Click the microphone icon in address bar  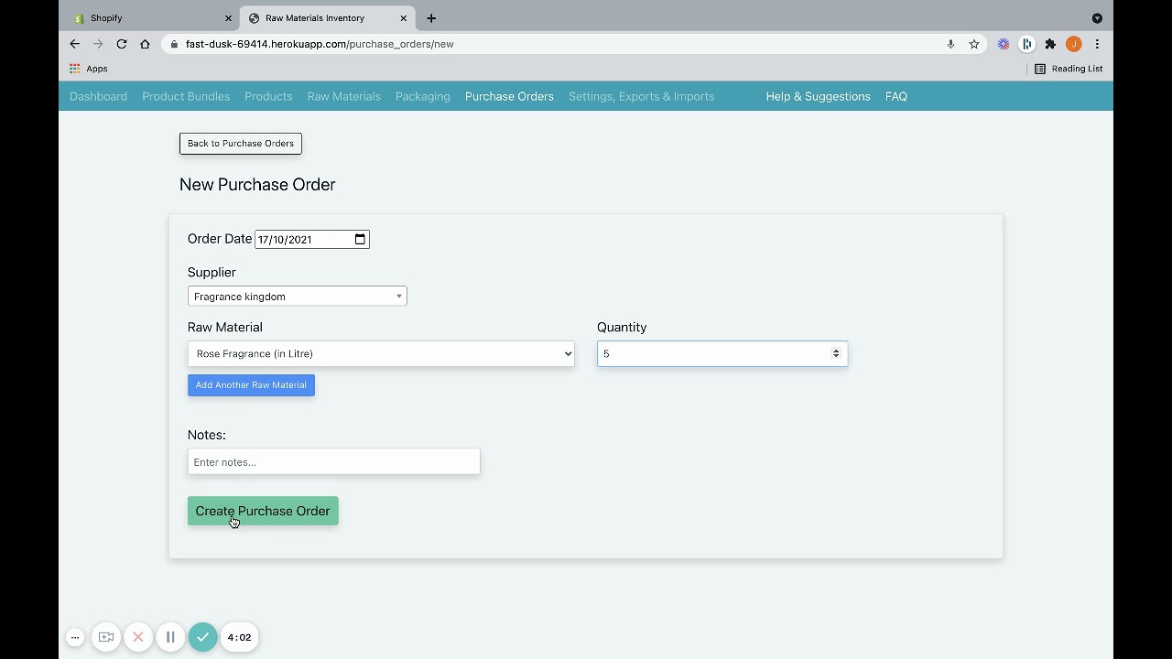click(x=950, y=44)
